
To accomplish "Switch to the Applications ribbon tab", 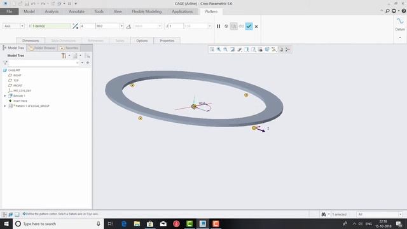I will click(183, 11).
